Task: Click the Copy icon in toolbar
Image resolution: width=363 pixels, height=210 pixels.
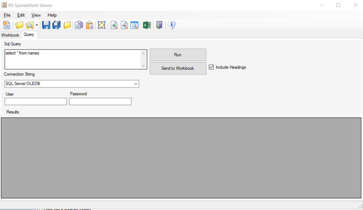Action: [79, 25]
